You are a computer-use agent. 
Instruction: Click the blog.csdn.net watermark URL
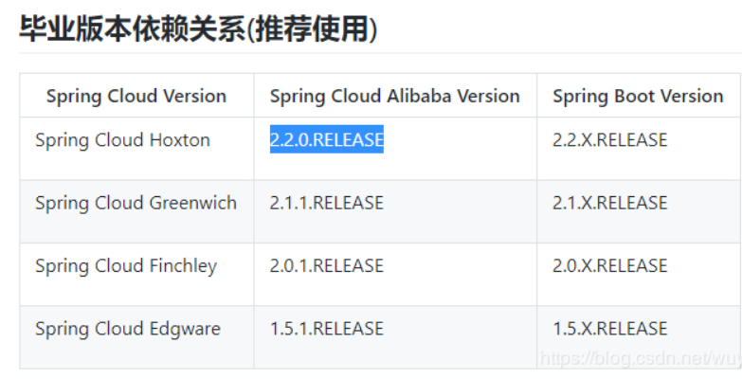click(x=641, y=359)
